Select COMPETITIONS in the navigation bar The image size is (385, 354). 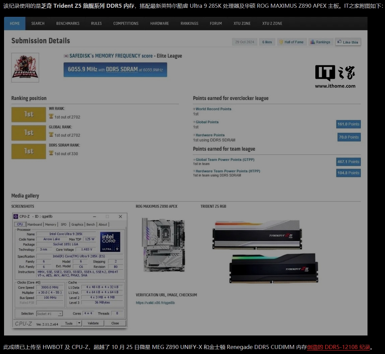[126, 24]
